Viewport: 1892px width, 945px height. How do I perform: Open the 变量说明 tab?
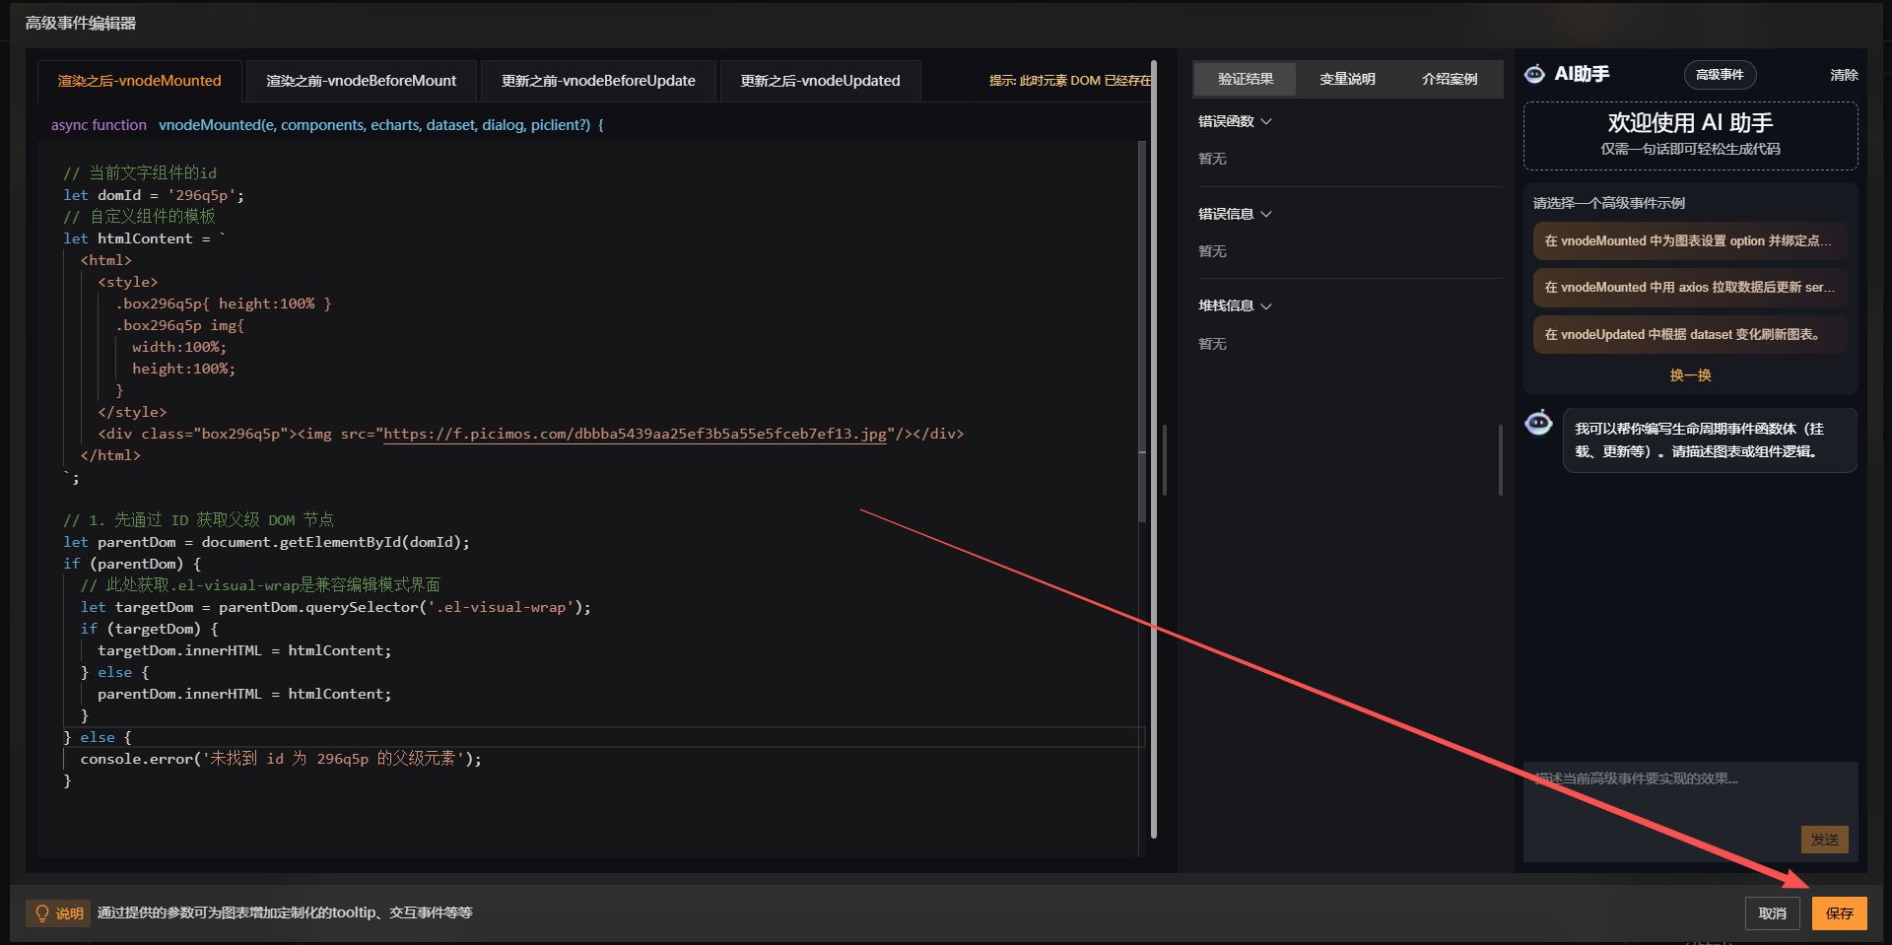(1347, 79)
